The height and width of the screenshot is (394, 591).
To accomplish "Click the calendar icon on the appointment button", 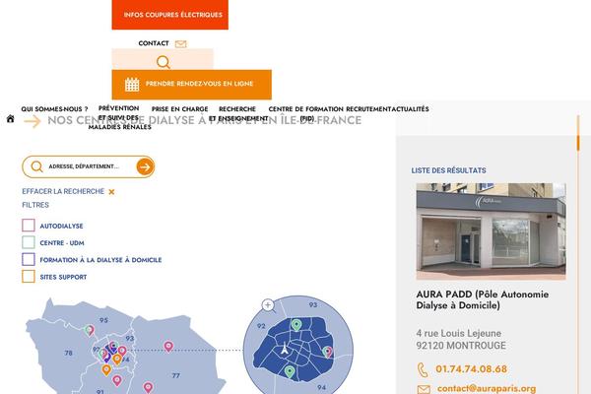I will pyautogui.click(x=132, y=85).
